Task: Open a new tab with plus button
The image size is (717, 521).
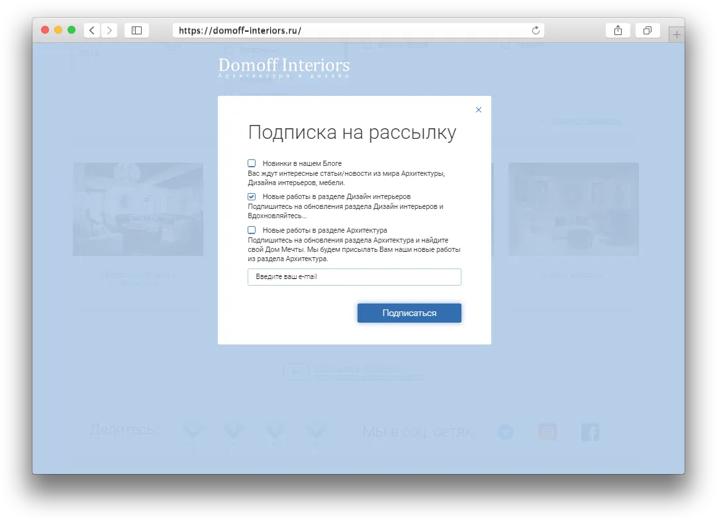Action: click(677, 34)
